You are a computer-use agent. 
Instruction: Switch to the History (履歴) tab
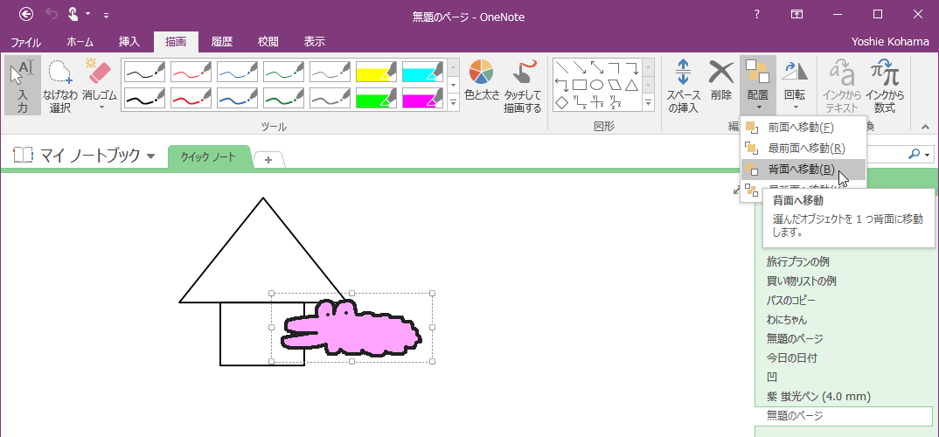(221, 42)
